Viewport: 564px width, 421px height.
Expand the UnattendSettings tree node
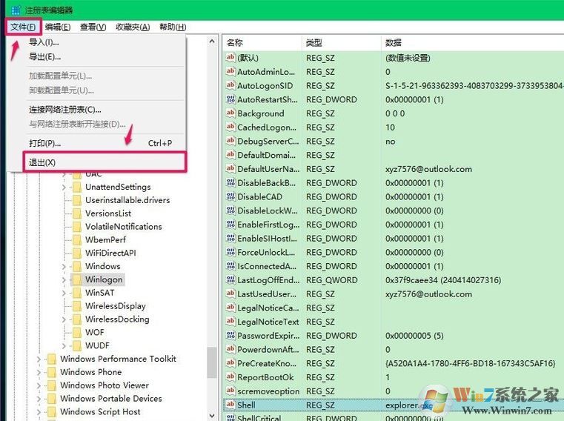[64, 187]
